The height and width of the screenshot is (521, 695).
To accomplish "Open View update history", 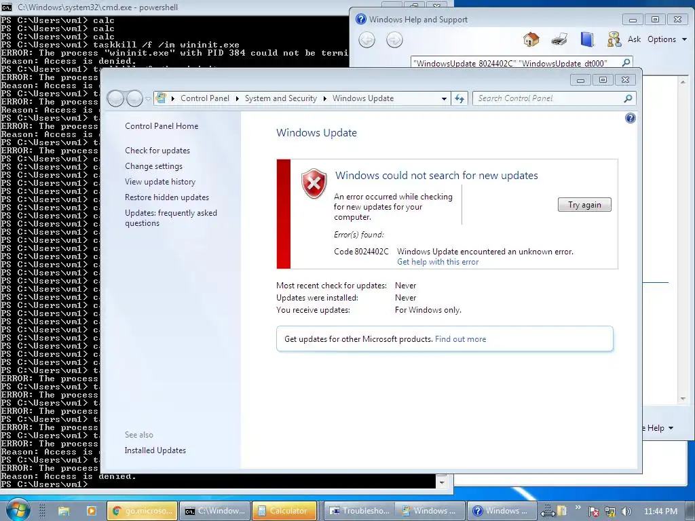I will (160, 182).
